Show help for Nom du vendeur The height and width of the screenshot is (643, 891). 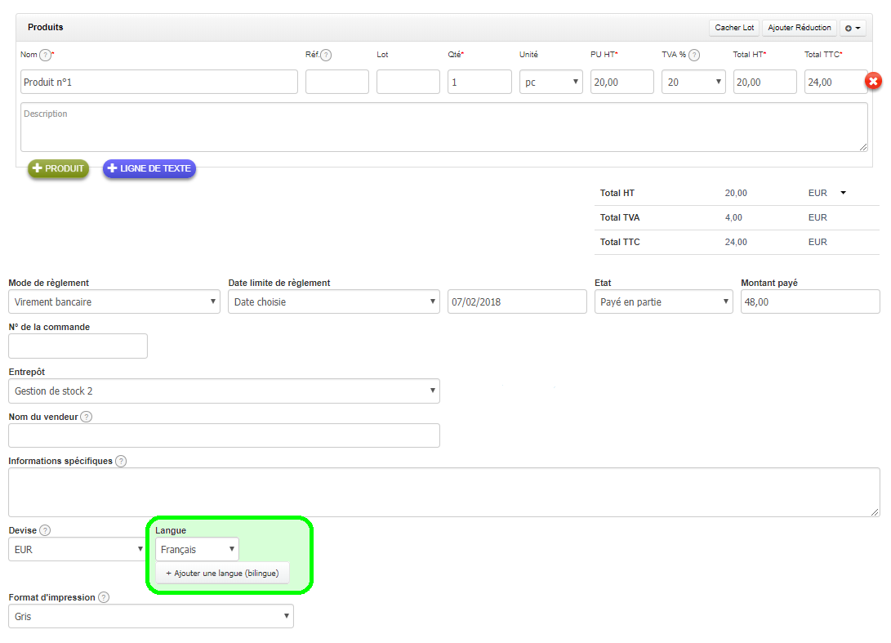[87, 417]
